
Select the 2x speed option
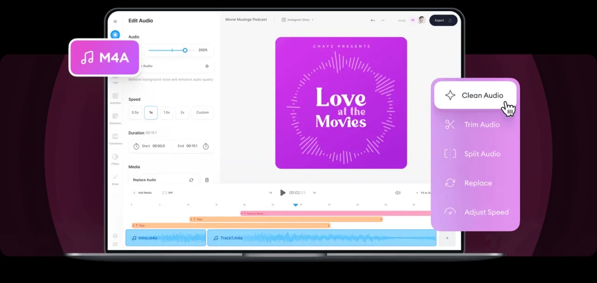182,112
